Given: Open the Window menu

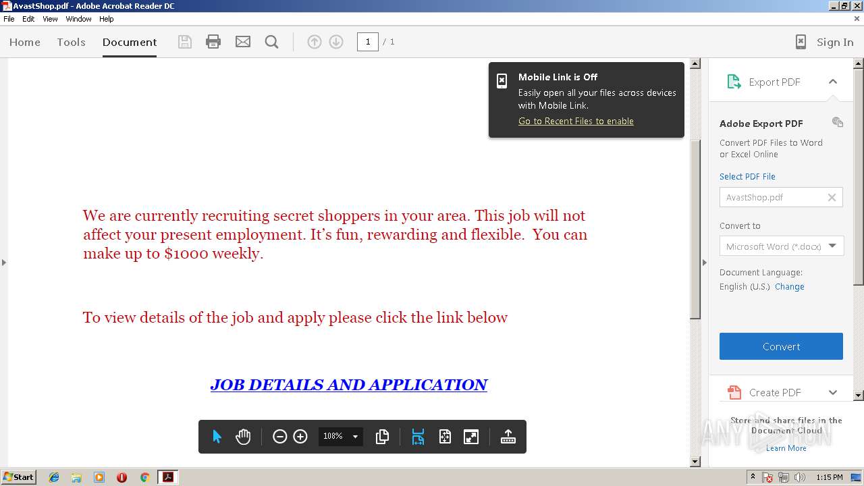Looking at the screenshot, I should (x=78, y=19).
